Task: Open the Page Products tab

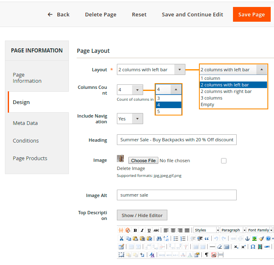Action: 30,158
